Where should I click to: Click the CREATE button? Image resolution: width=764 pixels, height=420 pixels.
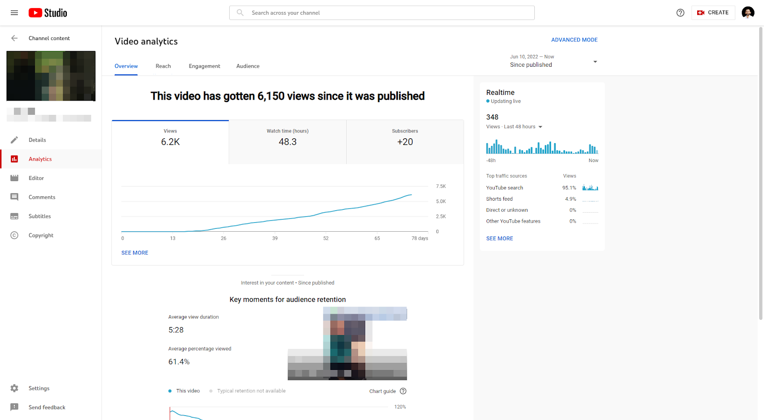click(713, 13)
